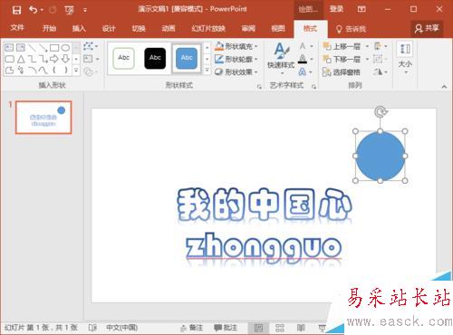
Task: Open the accessibility check status icon
Action: tap(92, 328)
